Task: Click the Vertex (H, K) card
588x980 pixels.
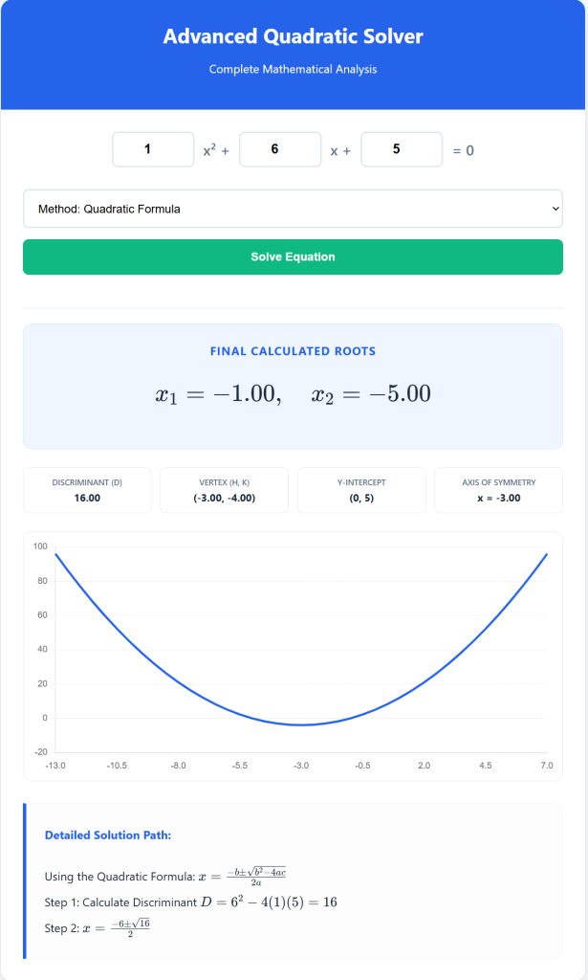Action: tap(224, 489)
